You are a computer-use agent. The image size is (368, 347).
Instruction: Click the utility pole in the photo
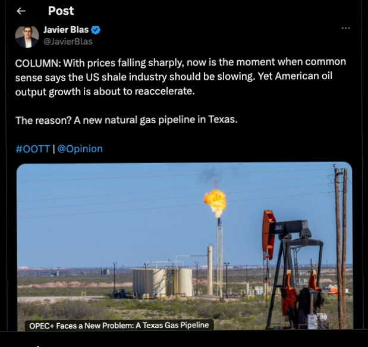tap(340, 246)
